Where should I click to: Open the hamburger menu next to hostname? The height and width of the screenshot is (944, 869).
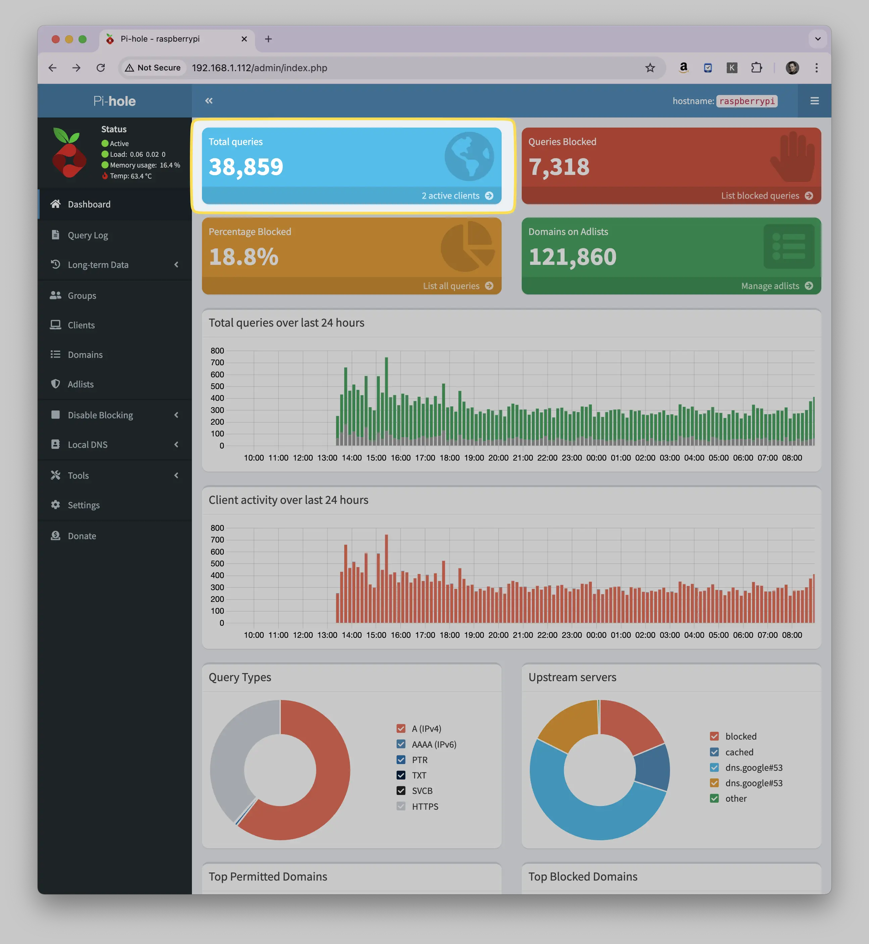click(814, 101)
